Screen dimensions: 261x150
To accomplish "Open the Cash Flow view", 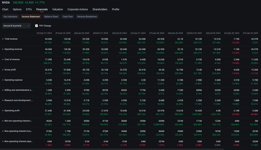I will click(x=67, y=16).
